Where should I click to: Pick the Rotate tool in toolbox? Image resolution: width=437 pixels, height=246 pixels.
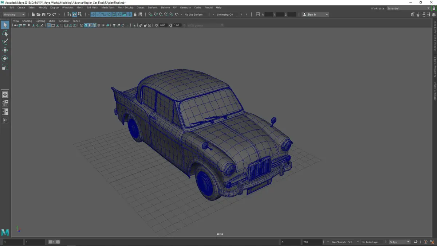pos(5,58)
